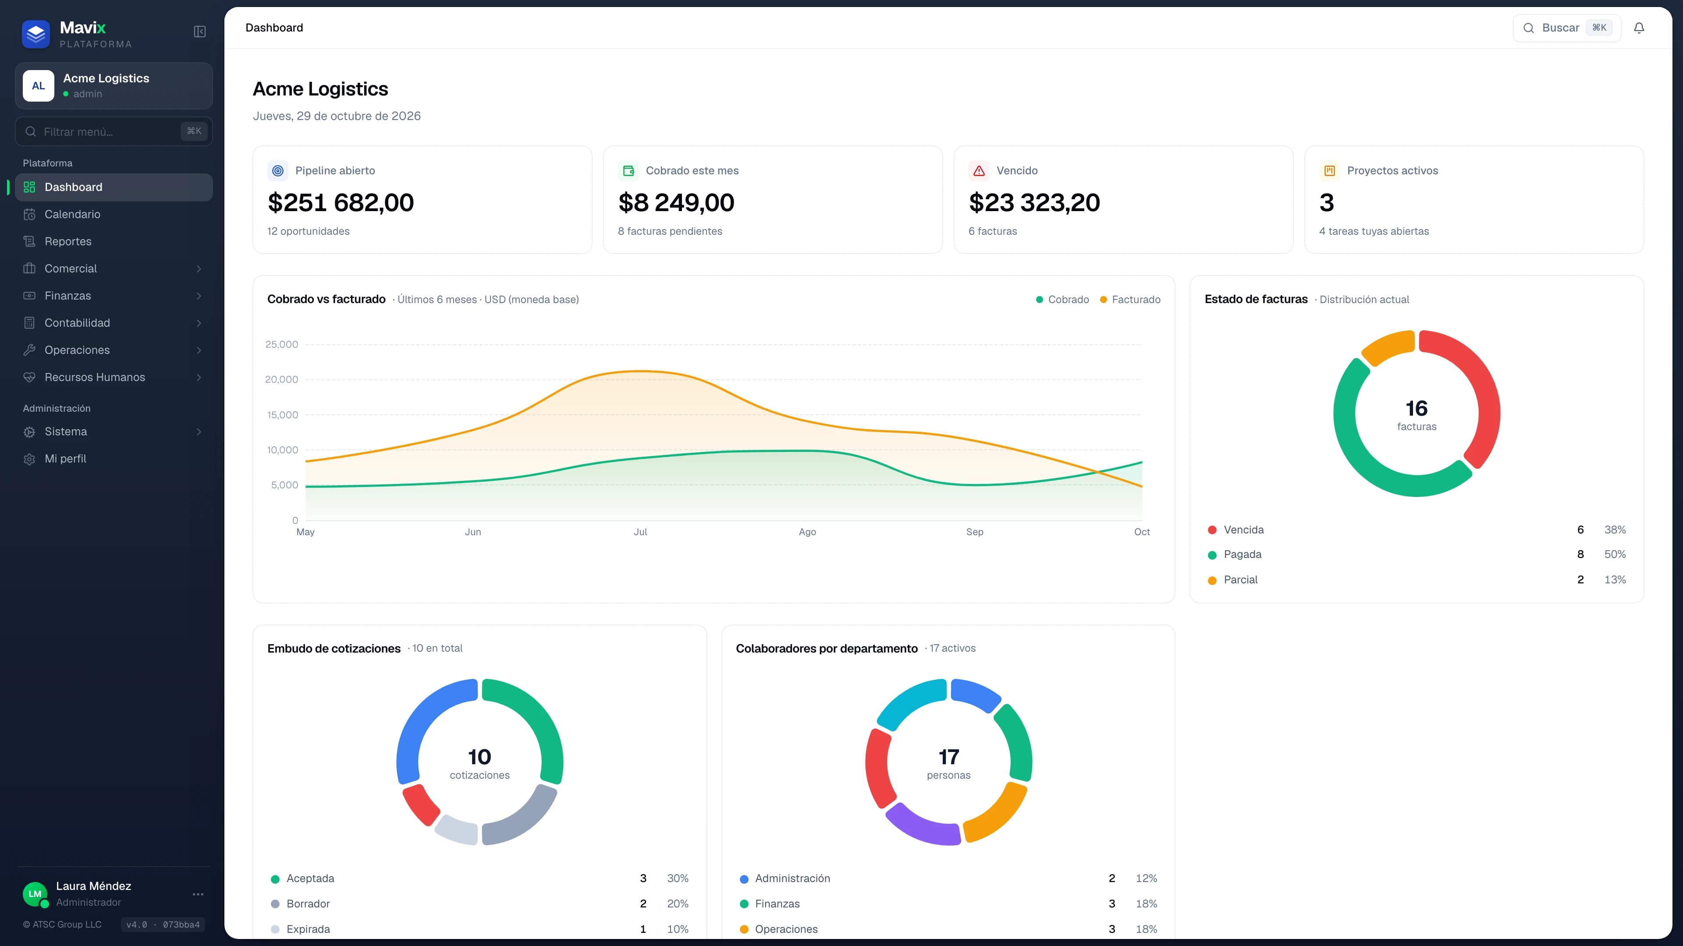Click the Expirada legend row

[479, 929]
